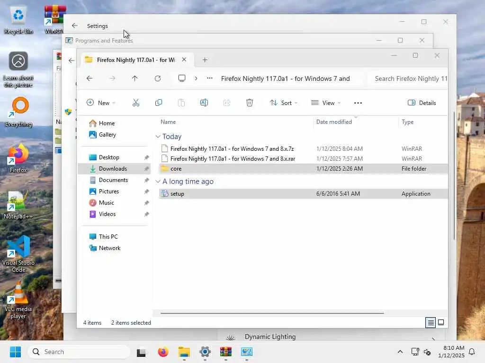Refresh the current folder view
Viewport: 485px width, 363px height.
point(157,78)
